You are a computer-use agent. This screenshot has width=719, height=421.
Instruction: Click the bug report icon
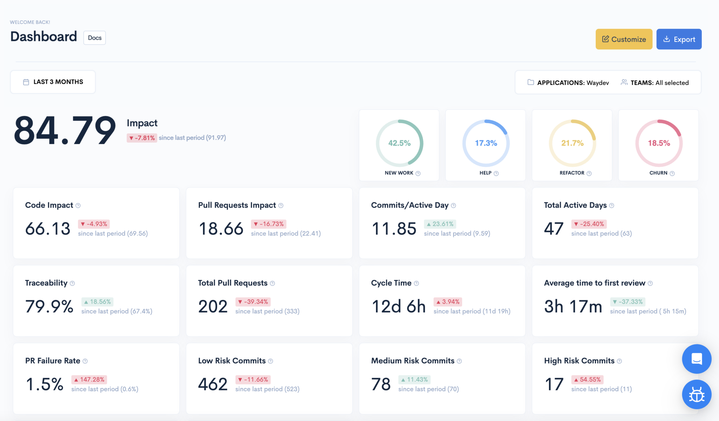(697, 394)
